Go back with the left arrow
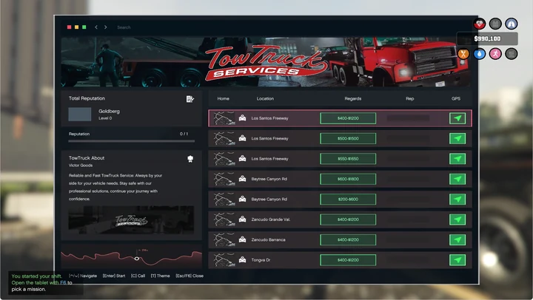The height and width of the screenshot is (300, 533). click(96, 27)
